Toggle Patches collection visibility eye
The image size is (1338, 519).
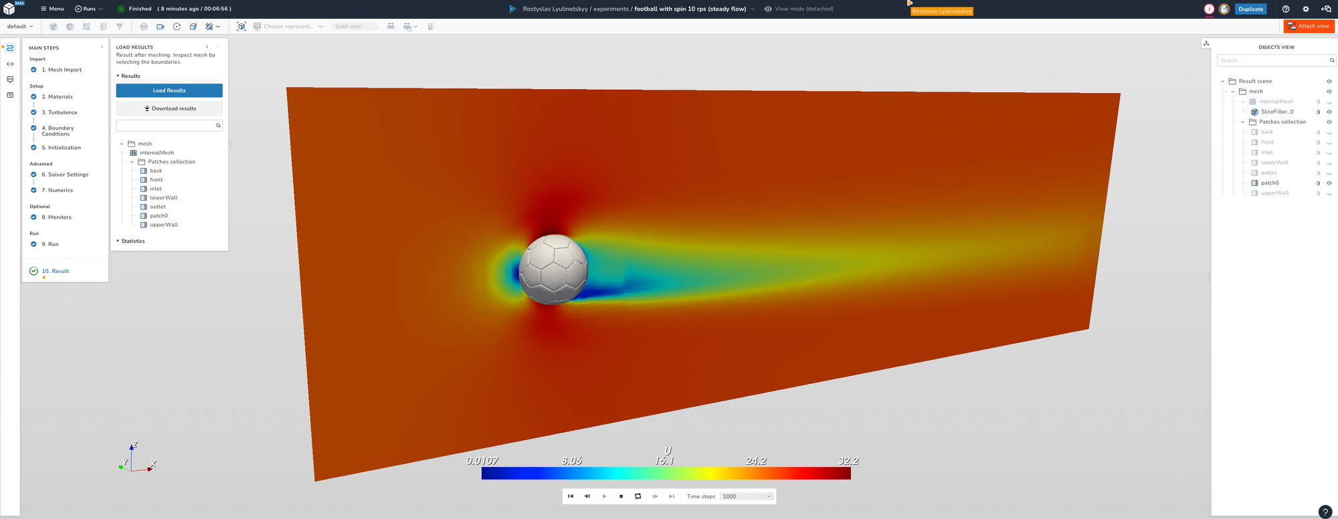pyautogui.click(x=1329, y=122)
